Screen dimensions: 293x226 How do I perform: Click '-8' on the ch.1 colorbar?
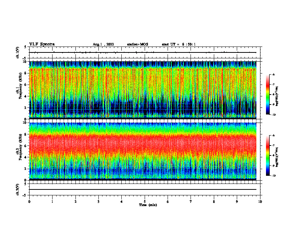pos(273,95)
